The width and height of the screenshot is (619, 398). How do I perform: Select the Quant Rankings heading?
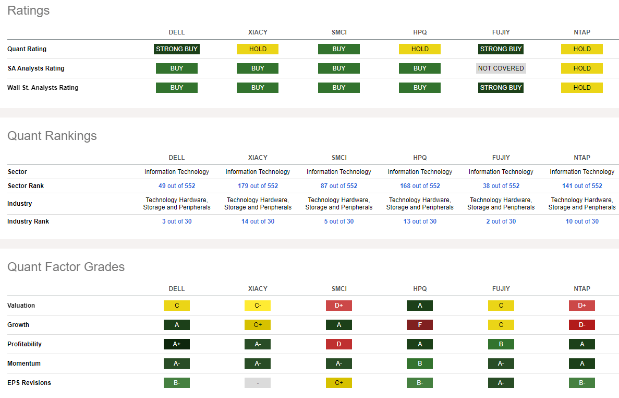[x=52, y=136]
